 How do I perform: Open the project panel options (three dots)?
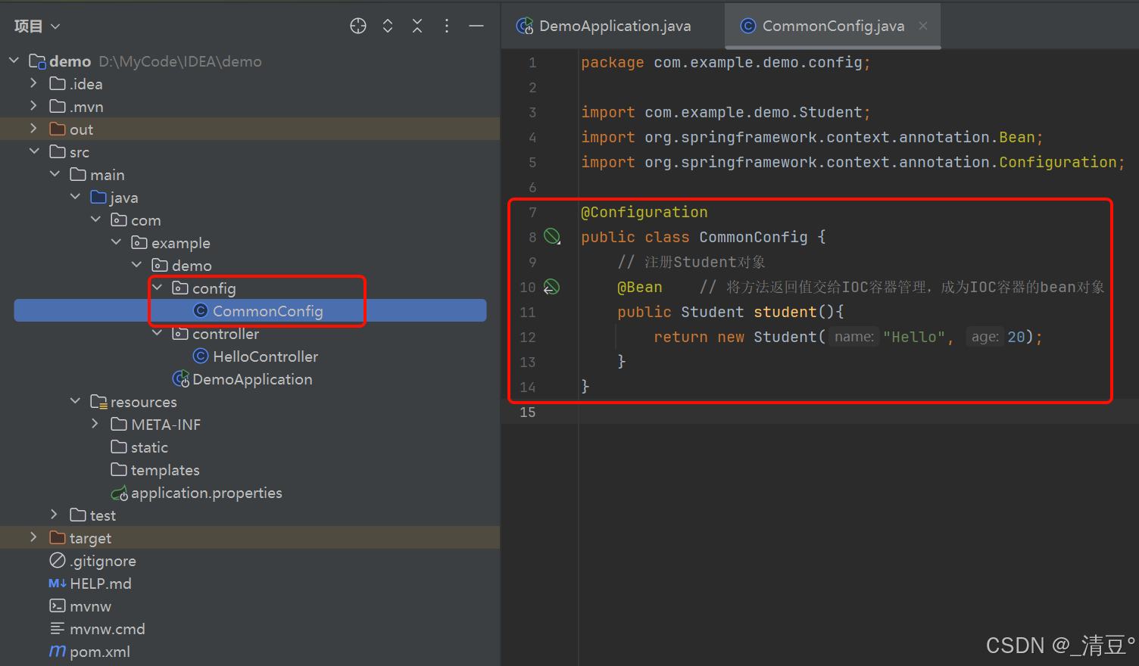447,26
